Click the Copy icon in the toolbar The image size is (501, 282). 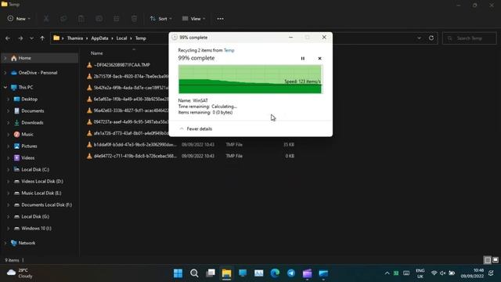click(x=63, y=19)
